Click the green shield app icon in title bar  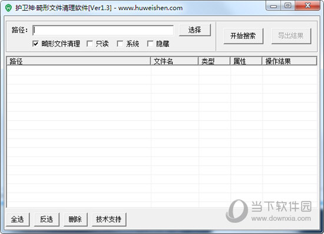point(8,8)
